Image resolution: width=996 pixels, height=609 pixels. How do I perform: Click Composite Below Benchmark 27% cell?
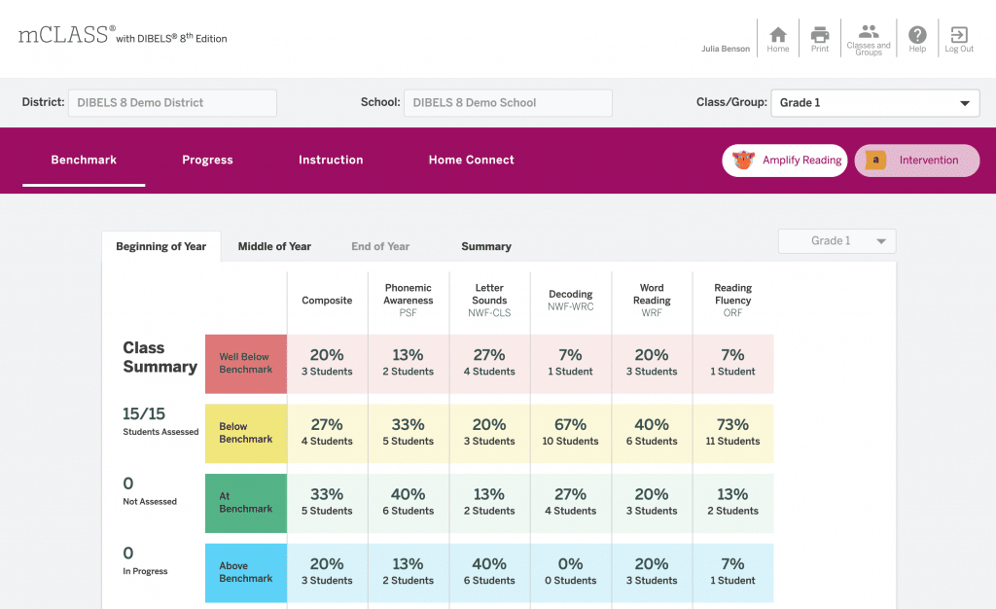[327, 434]
